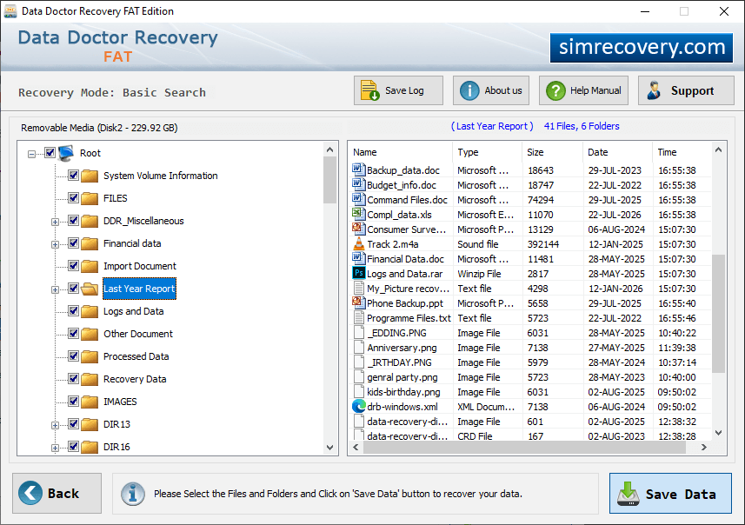Click the folder tree scroll down arrow
Viewport: 745px width, 525px height.
click(329, 448)
